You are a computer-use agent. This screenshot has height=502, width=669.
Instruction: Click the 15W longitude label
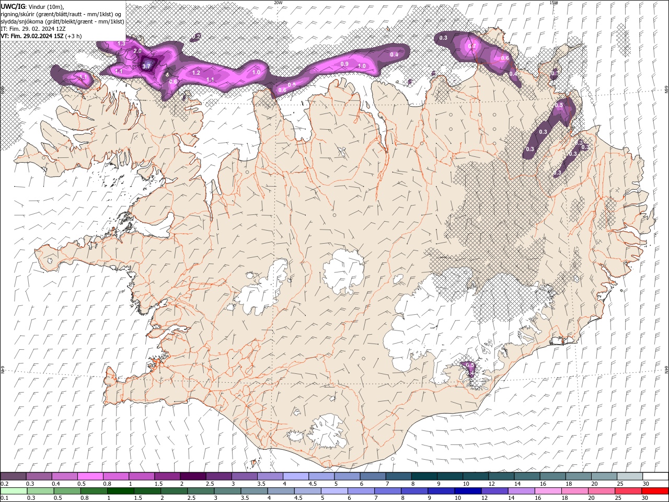click(553, 3)
